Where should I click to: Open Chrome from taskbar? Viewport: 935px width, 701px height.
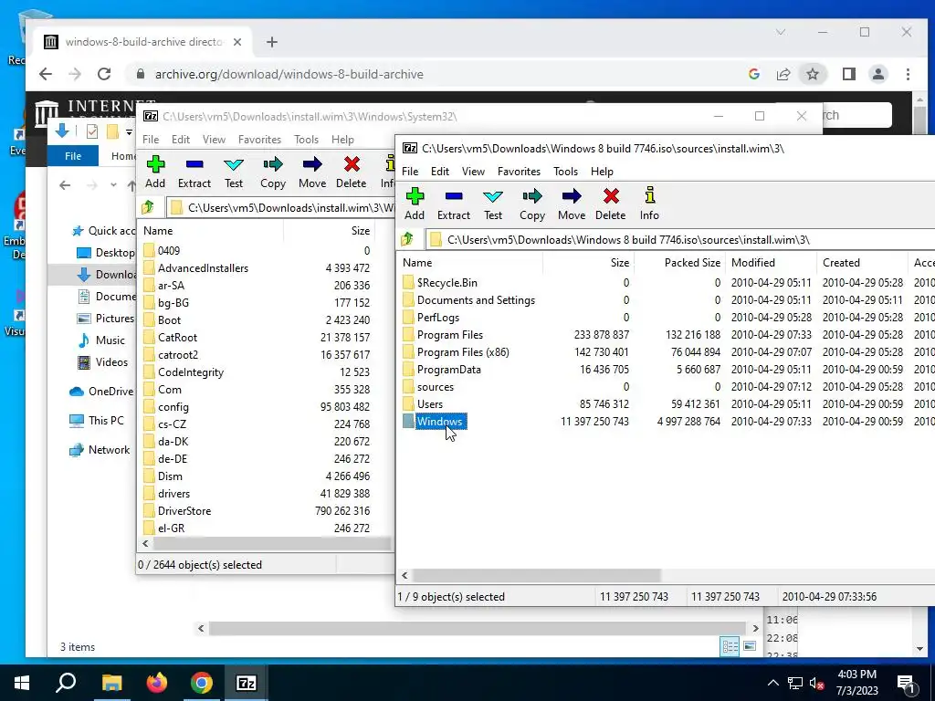click(202, 683)
